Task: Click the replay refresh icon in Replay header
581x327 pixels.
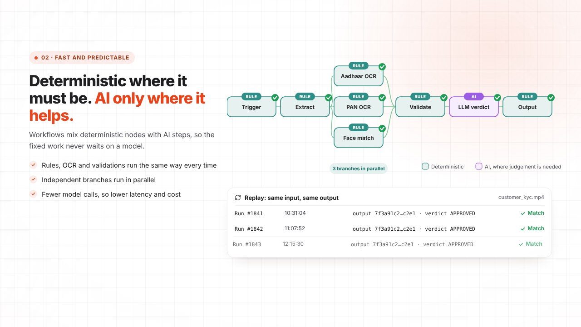Action: tap(238, 198)
